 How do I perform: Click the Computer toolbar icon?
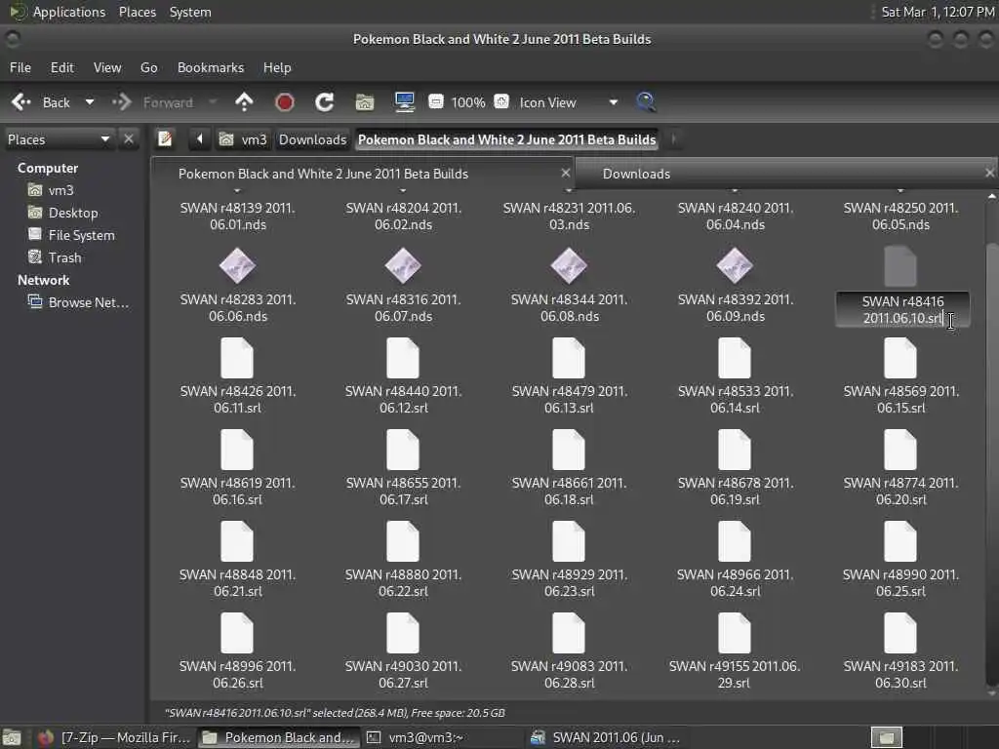(405, 101)
